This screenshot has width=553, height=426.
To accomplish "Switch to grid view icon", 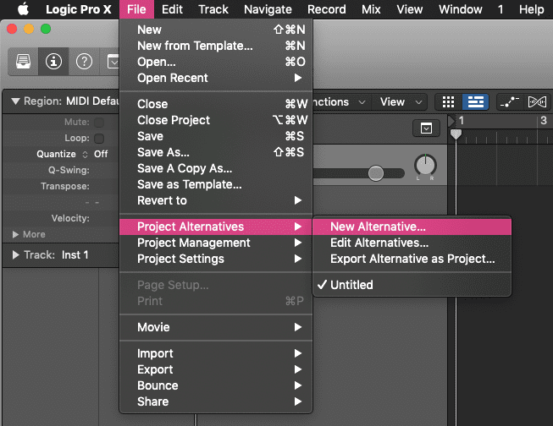I will [x=449, y=101].
